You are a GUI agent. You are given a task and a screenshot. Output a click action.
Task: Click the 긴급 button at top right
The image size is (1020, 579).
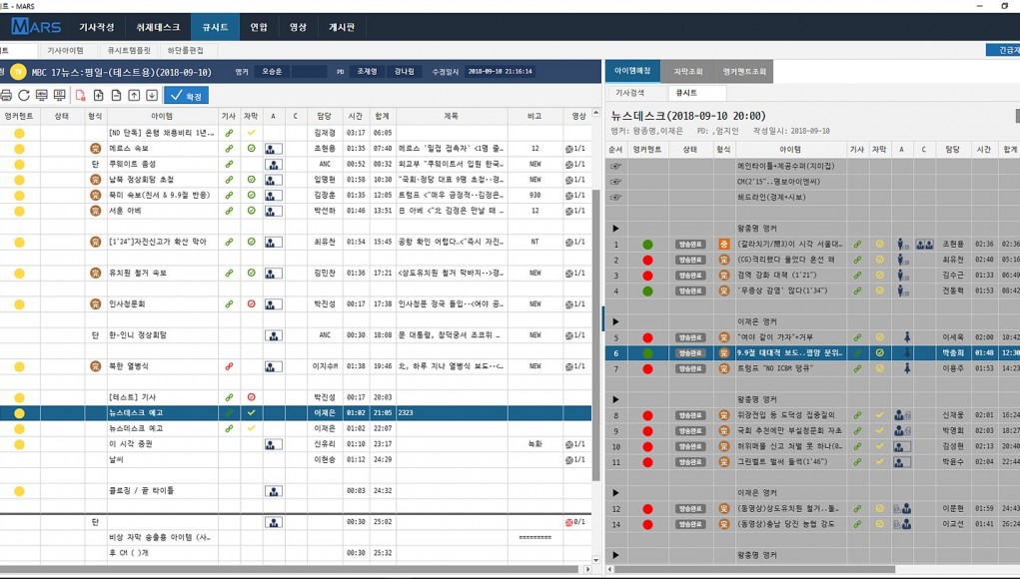[1001, 50]
